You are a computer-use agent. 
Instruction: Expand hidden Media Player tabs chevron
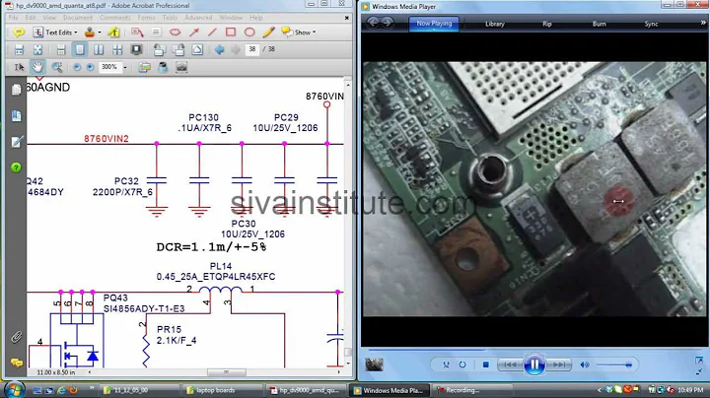[x=703, y=22]
